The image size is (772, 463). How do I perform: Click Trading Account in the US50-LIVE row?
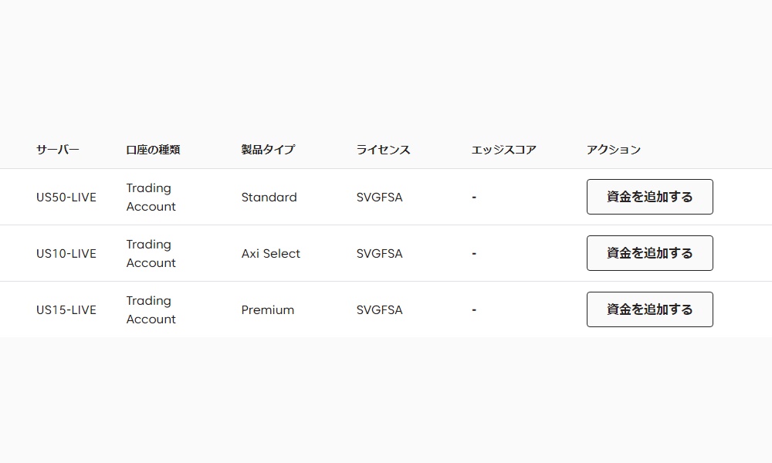pyautogui.click(x=151, y=198)
